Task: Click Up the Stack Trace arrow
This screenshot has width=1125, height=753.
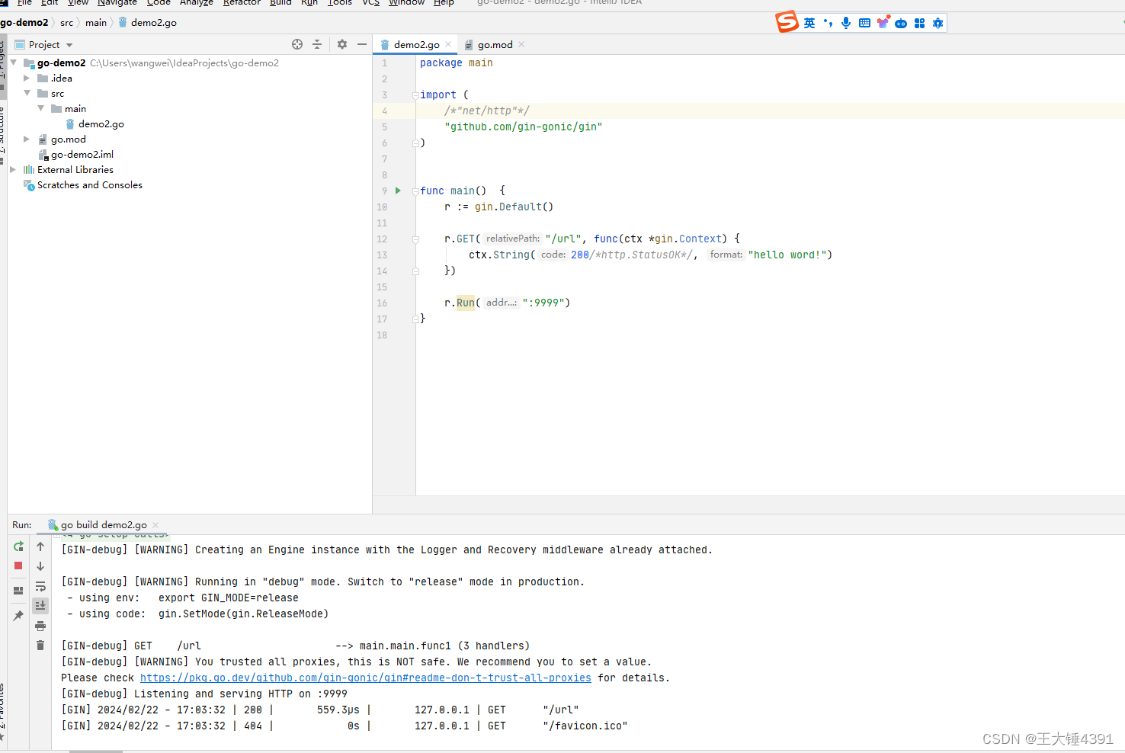Action: point(40,546)
